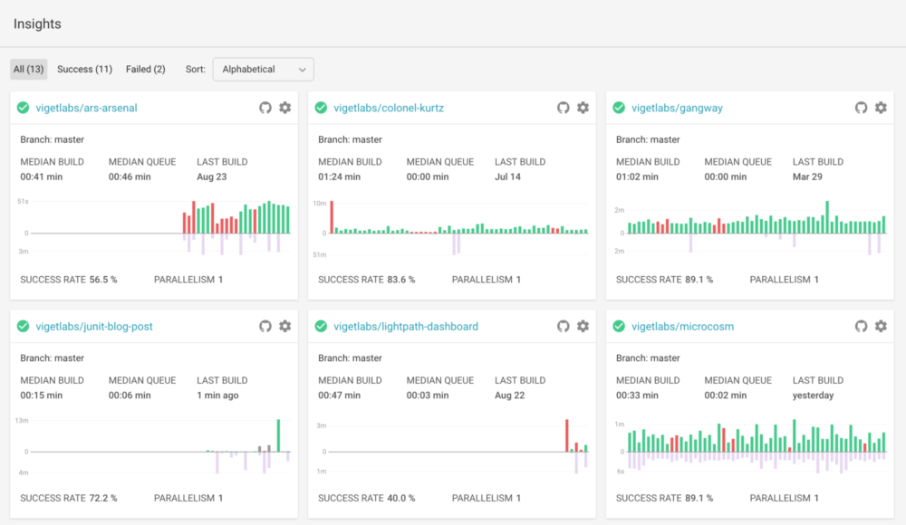Click the Aug 22 last build date
This screenshot has width=906, height=525.
point(509,395)
